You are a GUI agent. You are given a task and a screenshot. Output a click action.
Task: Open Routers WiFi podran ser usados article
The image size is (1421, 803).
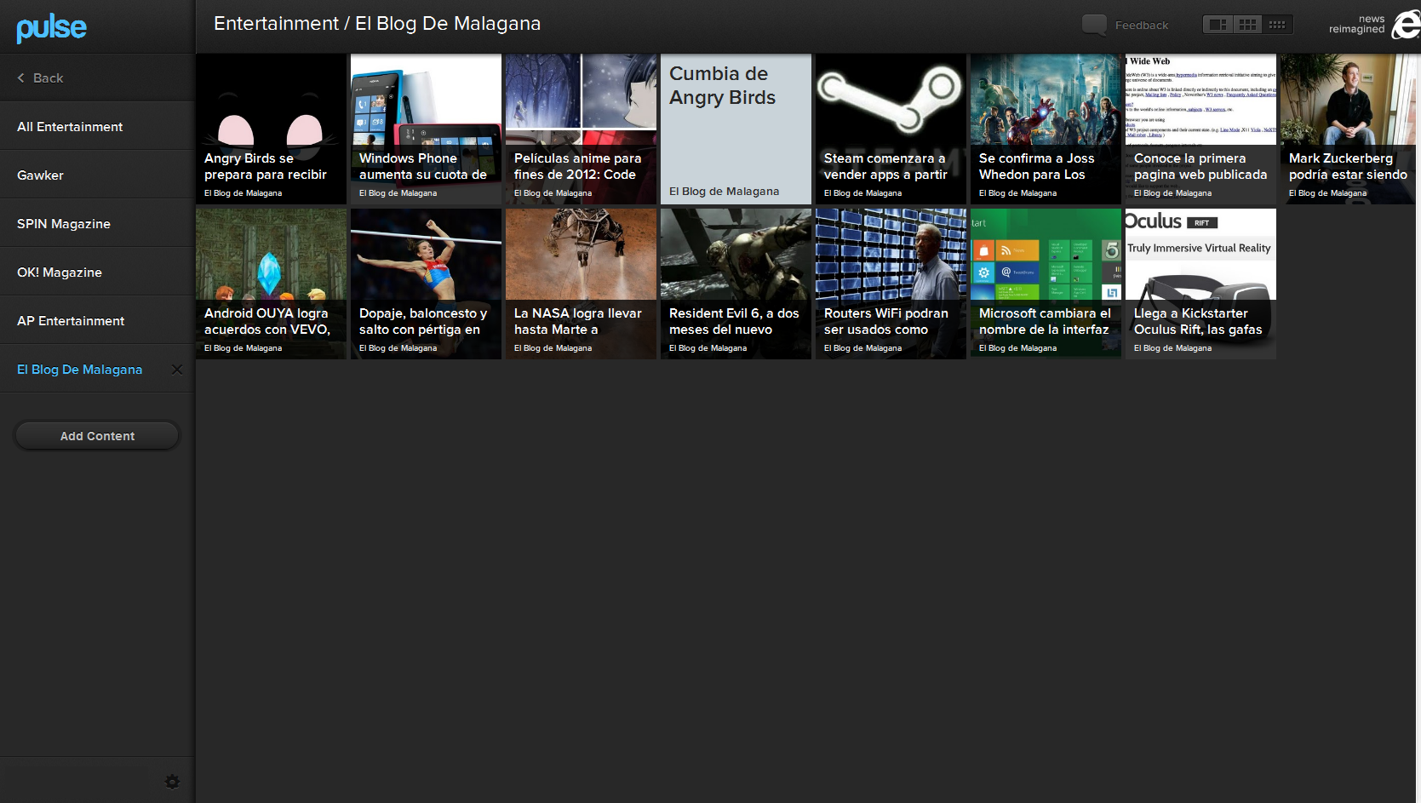pyautogui.click(x=891, y=284)
